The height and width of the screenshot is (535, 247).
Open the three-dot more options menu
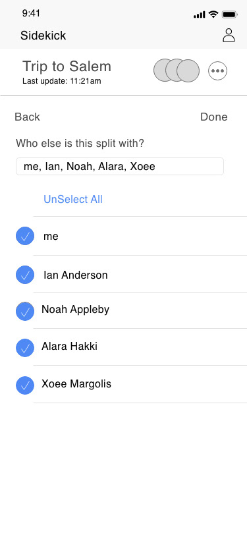click(217, 71)
